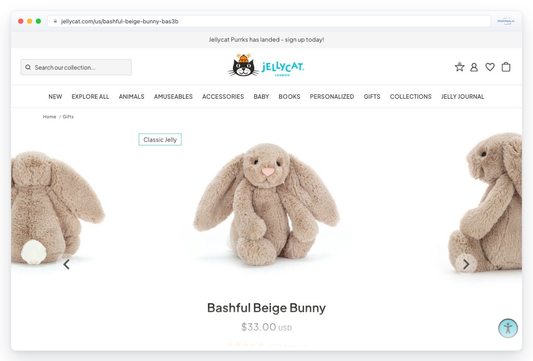Click the search magnifier icon

[x=28, y=67]
